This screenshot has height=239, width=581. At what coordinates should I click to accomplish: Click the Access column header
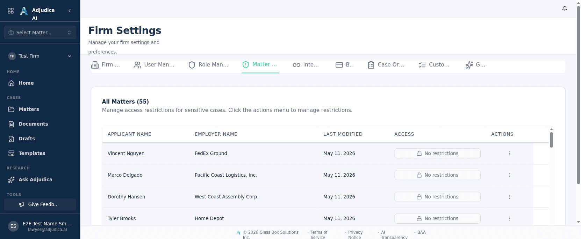pos(404,134)
